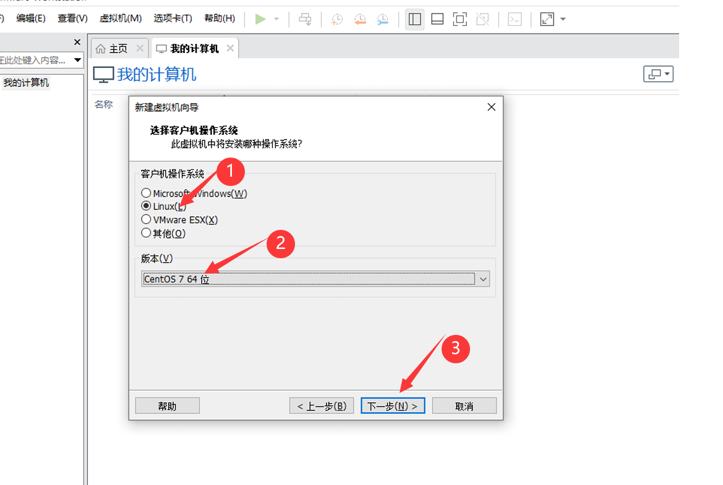Select the Linux(L) radio button
This screenshot has height=485, width=723.
146,206
